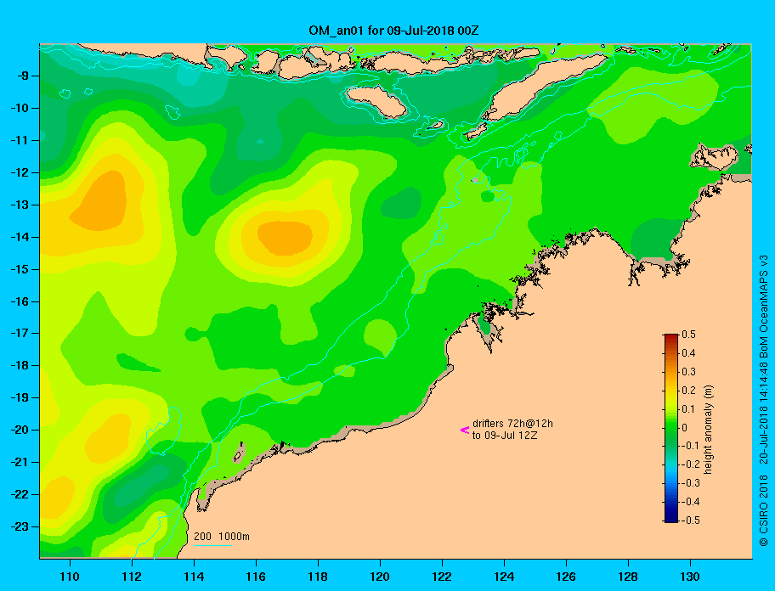775x591 pixels.
Task: Click longitude label '122'
Action: (x=442, y=577)
